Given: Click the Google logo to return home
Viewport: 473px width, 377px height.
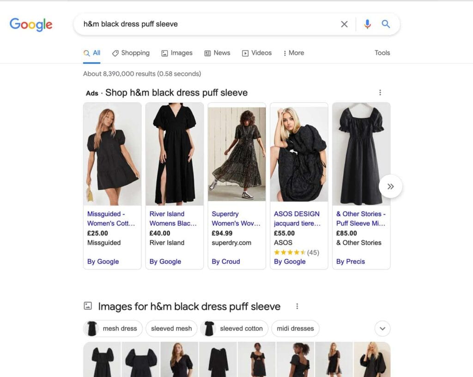Looking at the screenshot, I should coord(30,24).
